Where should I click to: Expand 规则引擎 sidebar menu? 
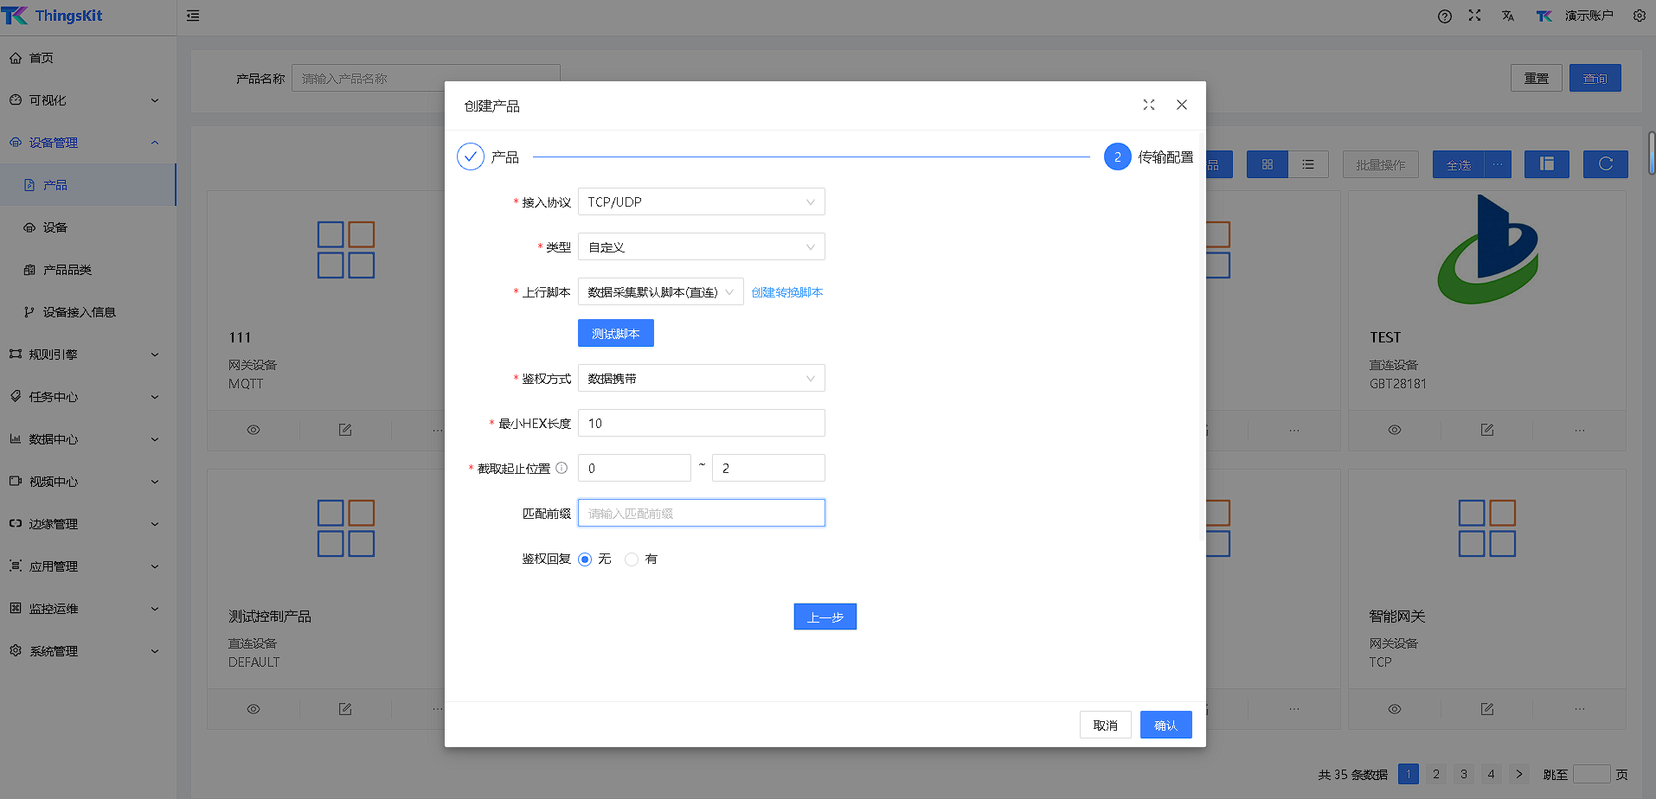[87, 355]
